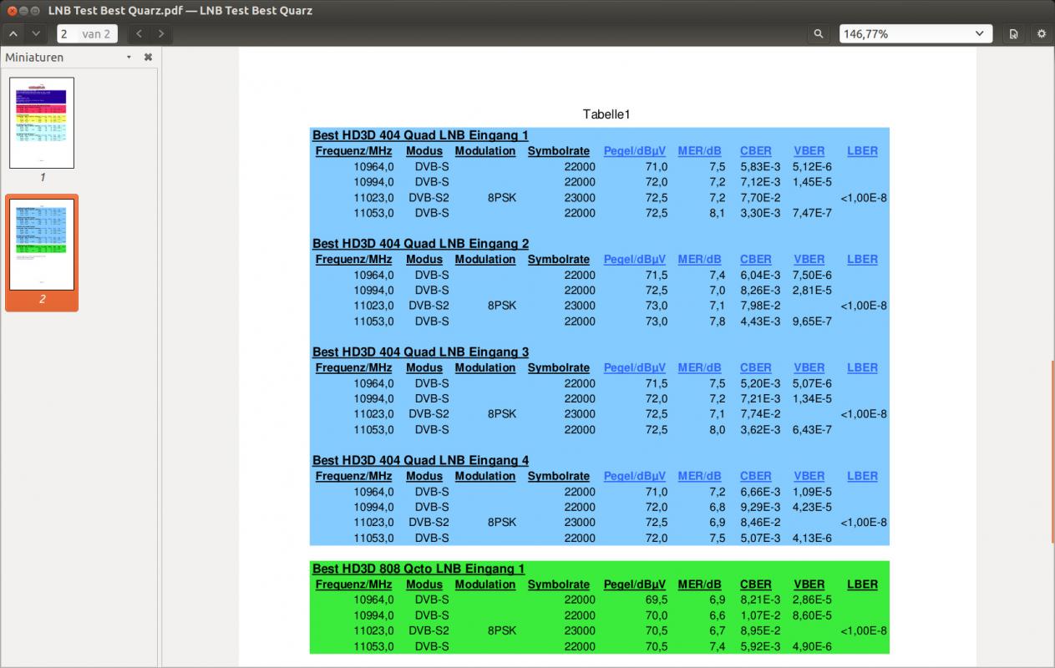Image resolution: width=1055 pixels, height=668 pixels.
Task: Click 'Frequenz/MHz' header in green Octo table
Action: 353,585
